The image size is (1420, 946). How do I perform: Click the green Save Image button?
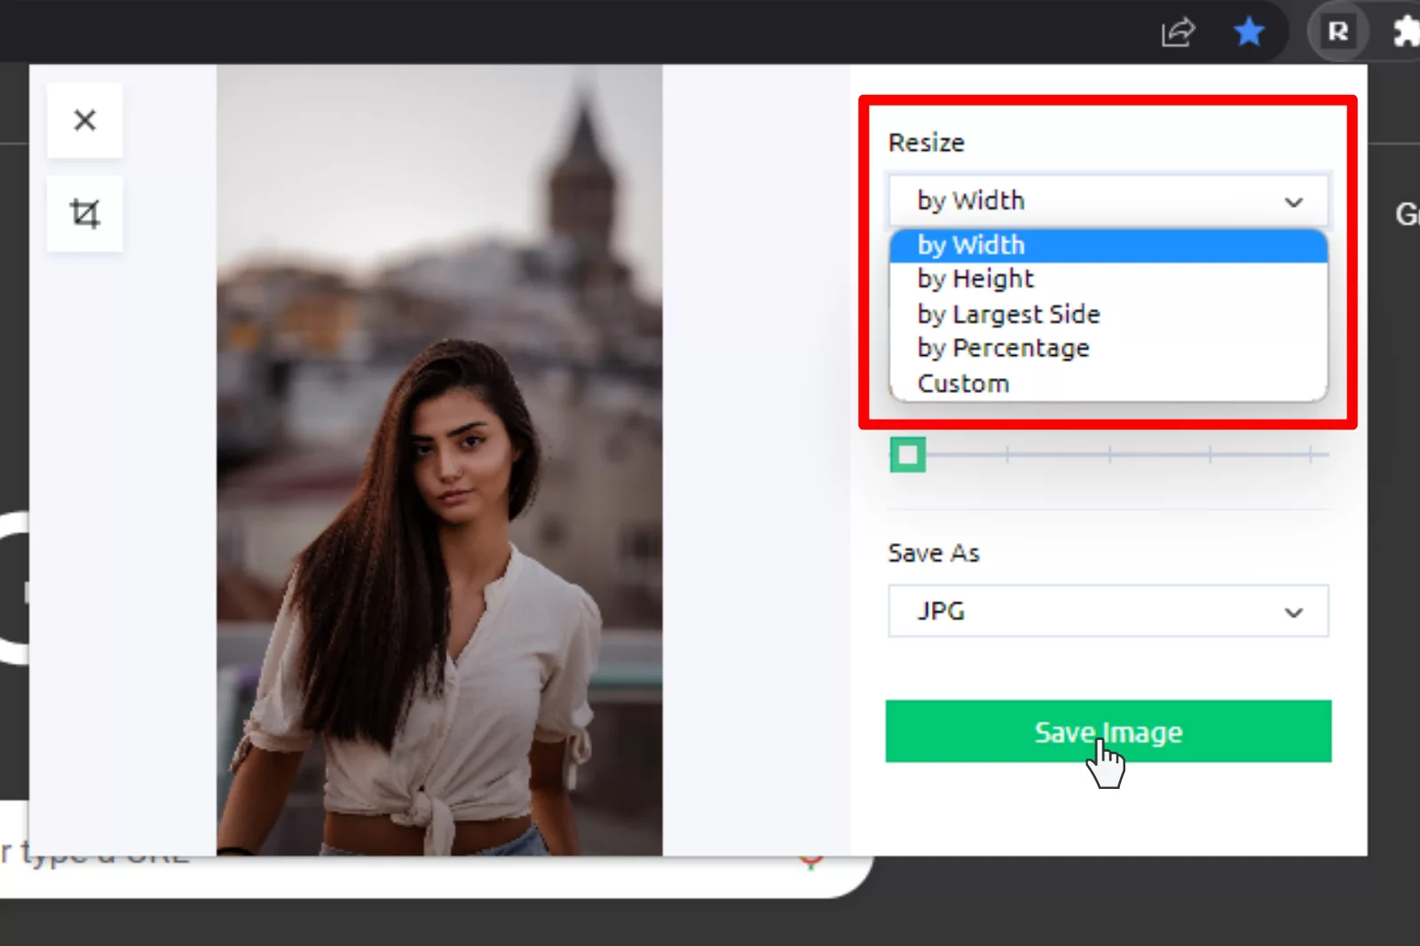pos(1108,731)
